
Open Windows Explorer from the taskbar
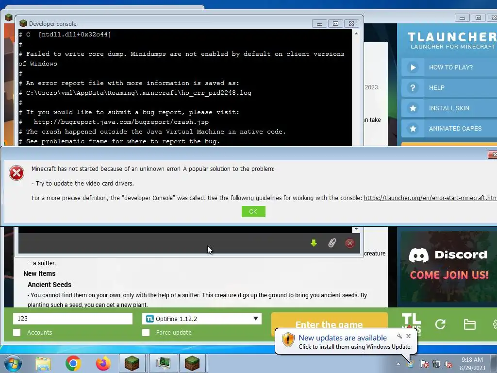click(43, 363)
